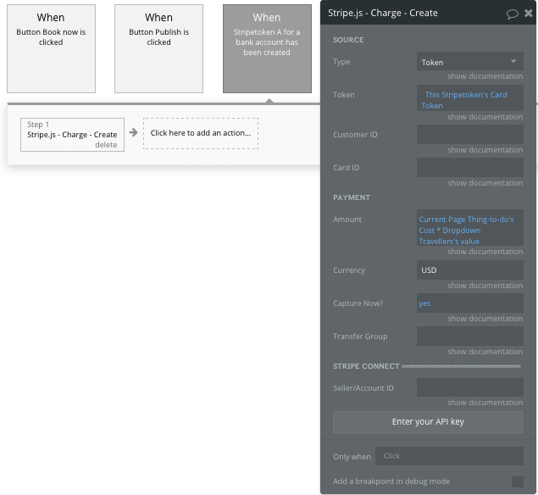The image size is (538, 495).
Task: Select the 'Button Book now is clicked' event
Action: tap(51, 49)
